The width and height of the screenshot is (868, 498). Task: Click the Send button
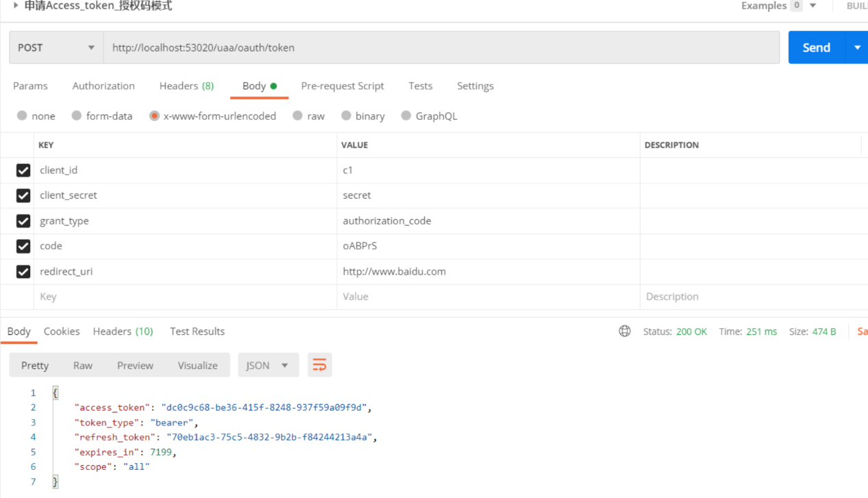pyautogui.click(x=816, y=47)
